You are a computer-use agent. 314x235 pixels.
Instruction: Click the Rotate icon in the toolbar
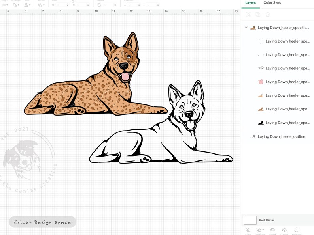pyautogui.click(x=99, y=5)
